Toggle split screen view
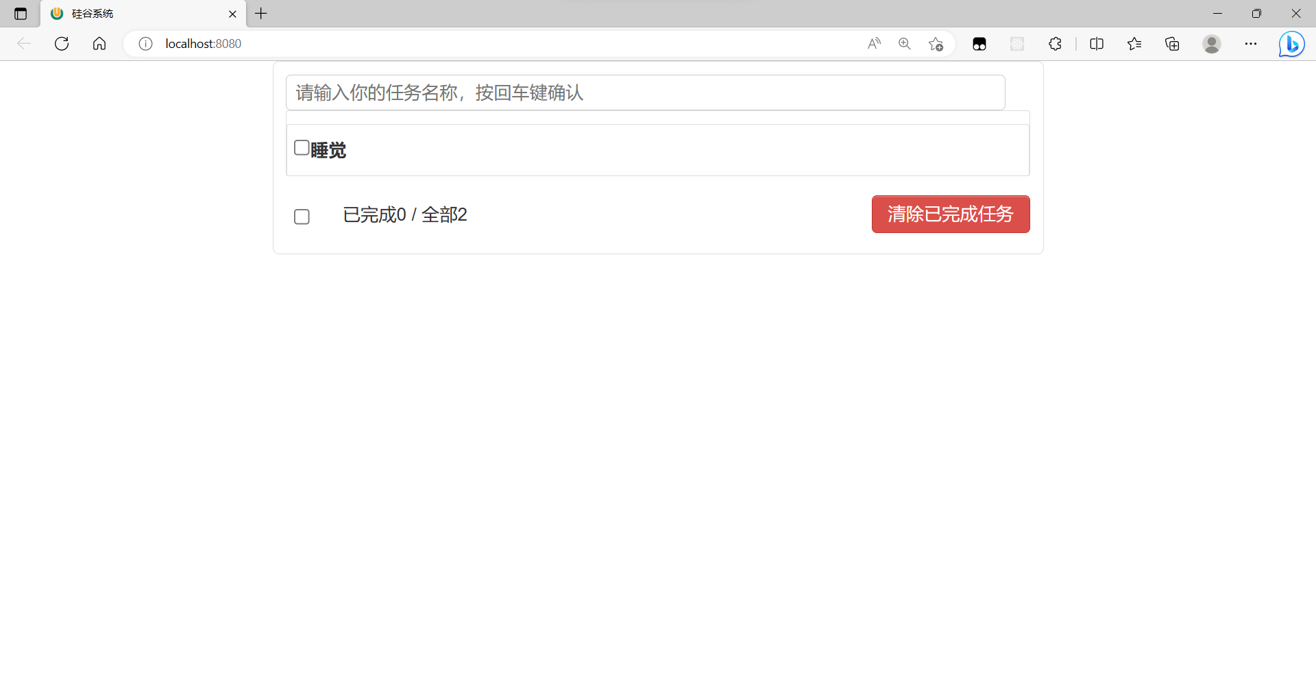This screenshot has width=1316, height=699. 1097,44
